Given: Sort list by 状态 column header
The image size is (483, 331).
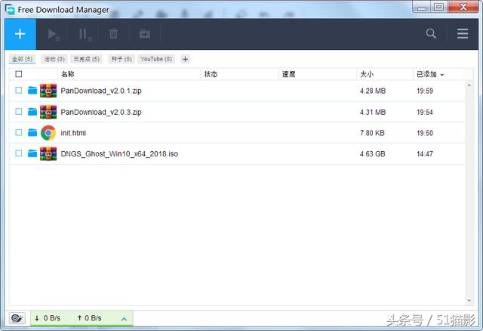Looking at the screenshot, I should click(x=211, y=74).
